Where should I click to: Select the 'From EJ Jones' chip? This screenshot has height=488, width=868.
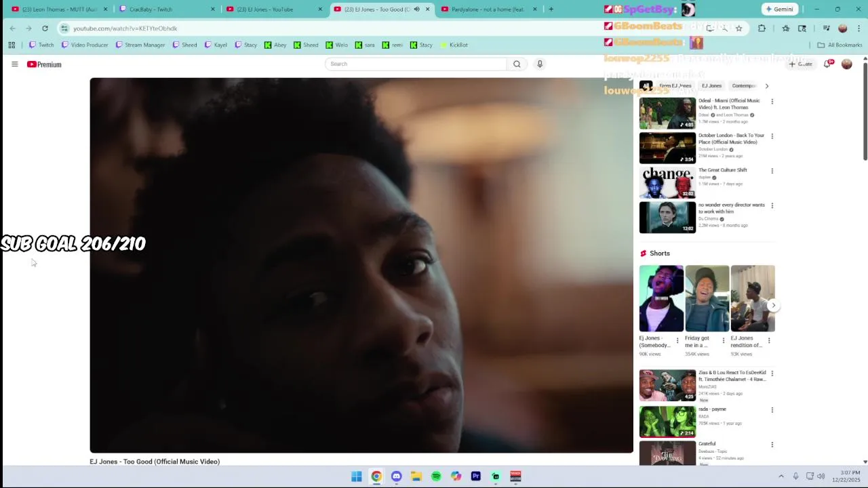pyautogui.click(x=675, y=85)
